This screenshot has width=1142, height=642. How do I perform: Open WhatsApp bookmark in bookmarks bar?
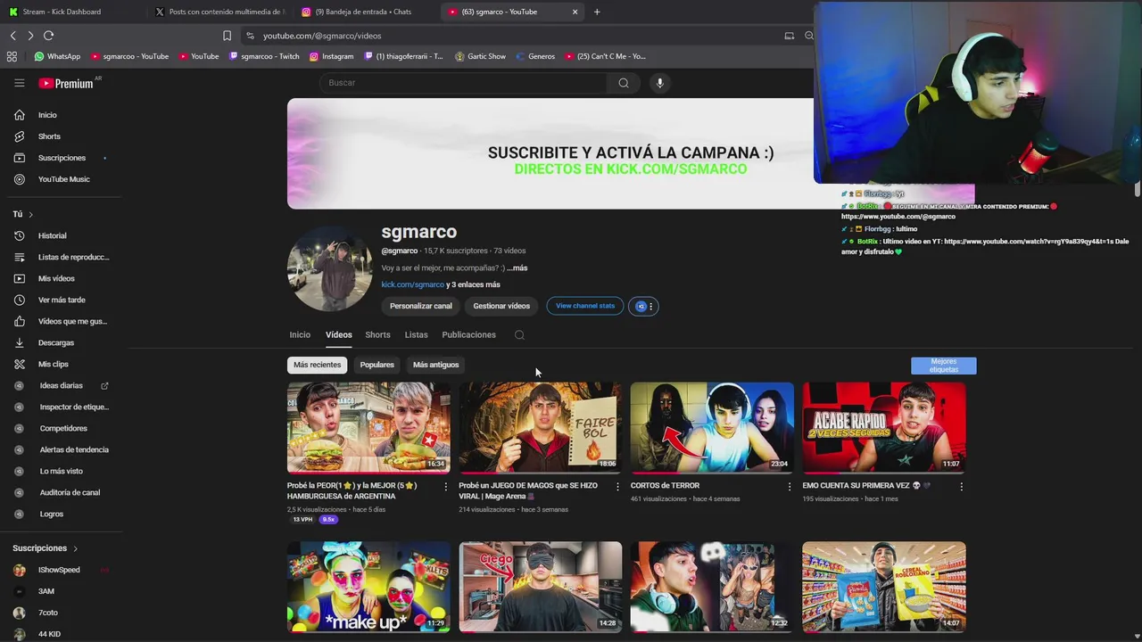click(57, 56)
